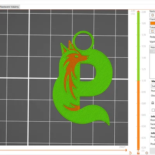This screenshot has height=155, width=155.
Task: Toggle the grey padlock in the manipulation panel
Action: tap(153, 103)
